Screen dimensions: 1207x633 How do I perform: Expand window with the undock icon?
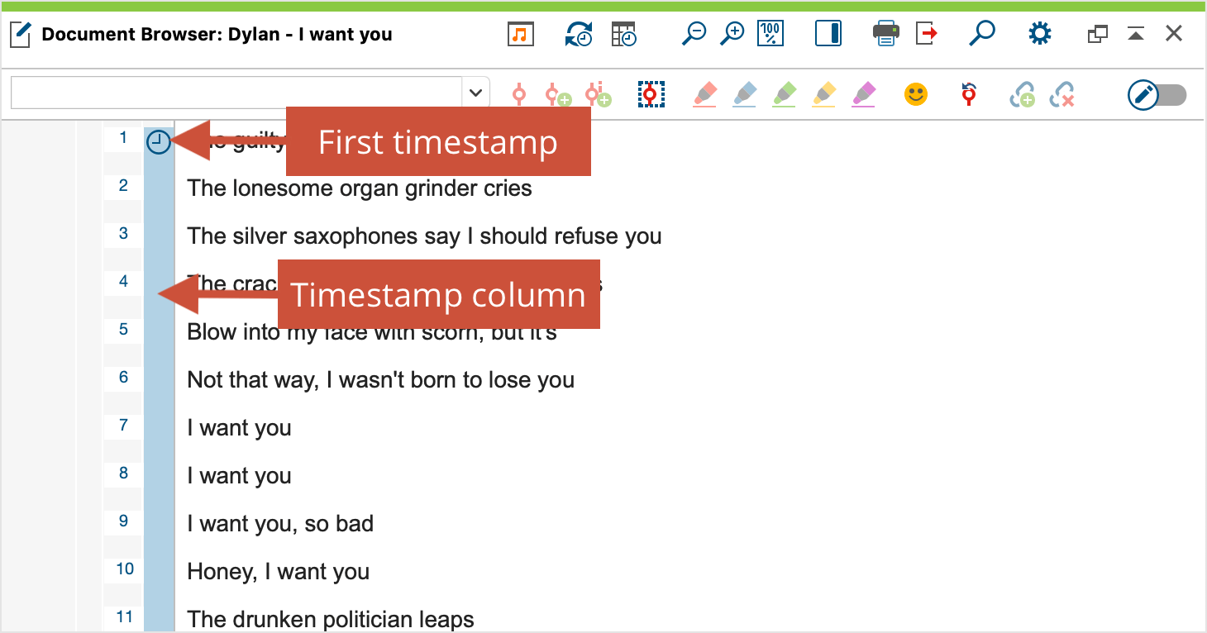tap(1097, 33)
